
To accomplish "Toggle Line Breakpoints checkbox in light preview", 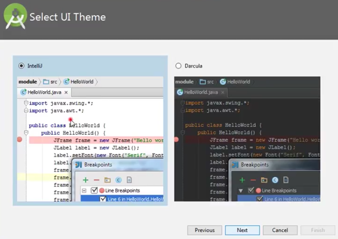I will pos(94,191).
